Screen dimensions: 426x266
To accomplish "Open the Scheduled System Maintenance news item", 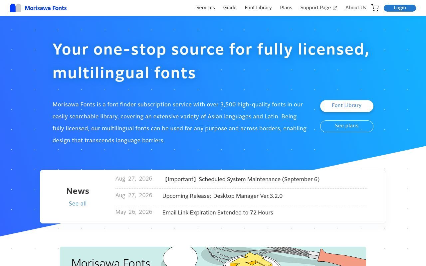I will click(241, 180).
